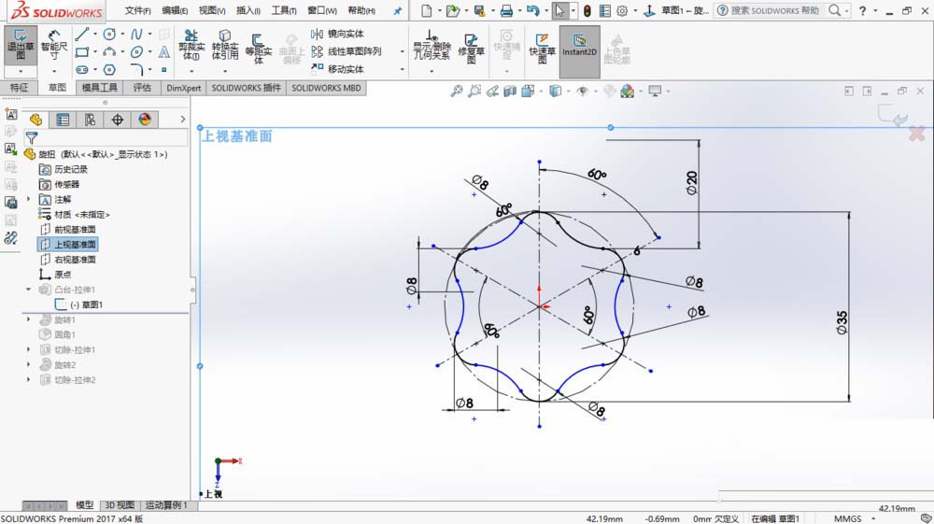Expand the 切除-拉伸1 tree node
This screenshot has width=934, height=524.
click(x=28, y=349)
